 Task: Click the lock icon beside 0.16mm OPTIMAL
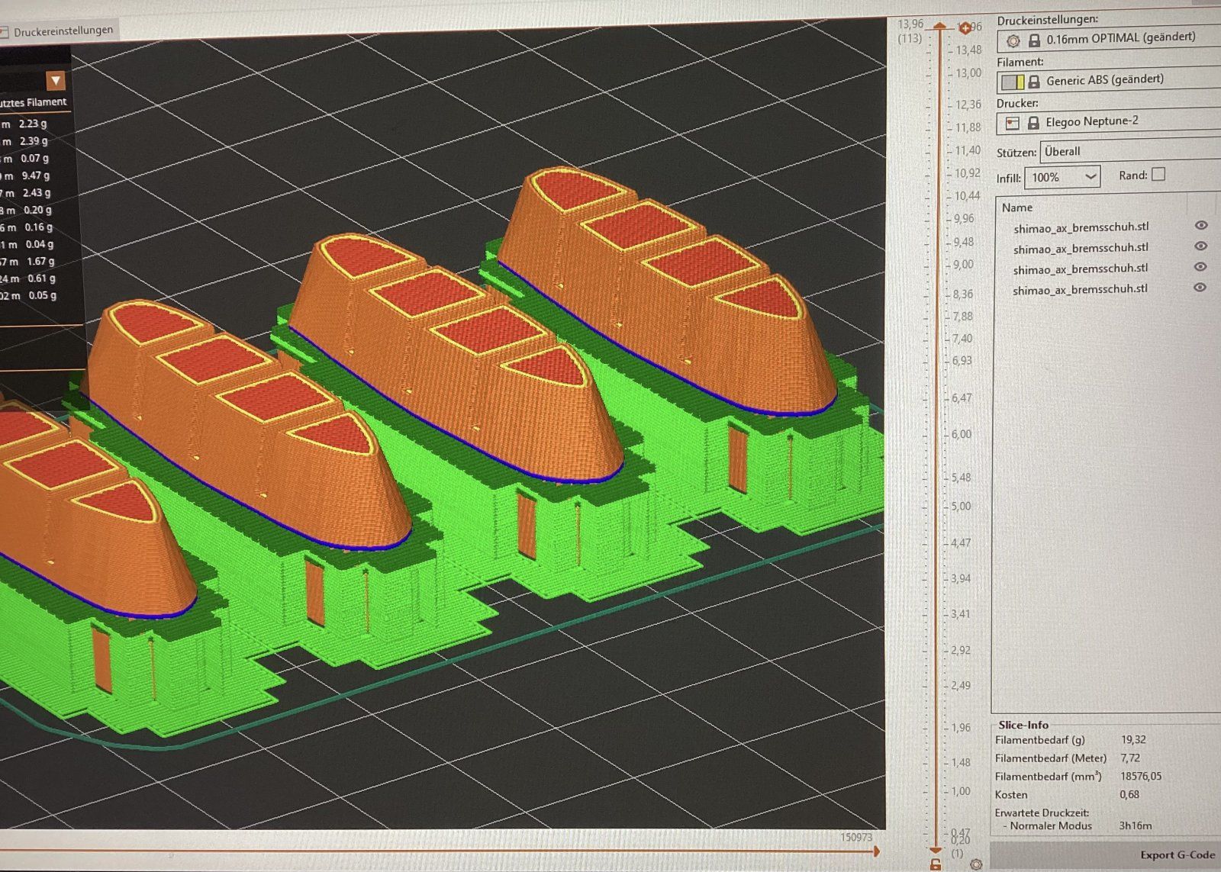[1034, 40]
